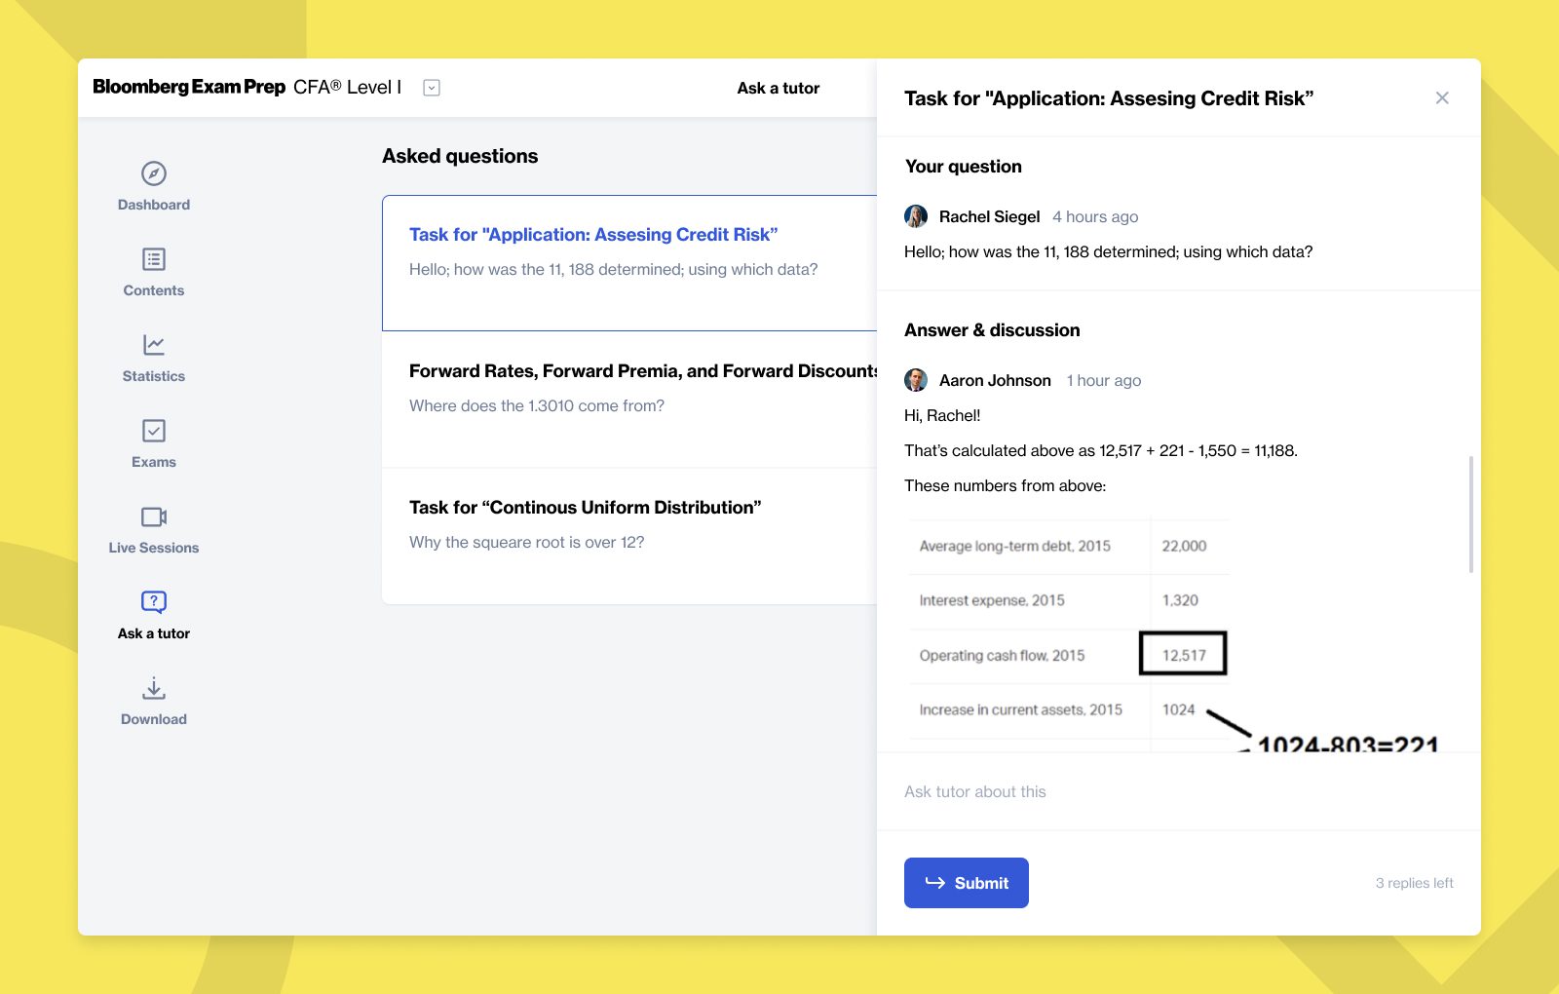This screenshot has height=994, width=1559.
Task: Click the Ask tutor about this field
Action: (1169, 791)
